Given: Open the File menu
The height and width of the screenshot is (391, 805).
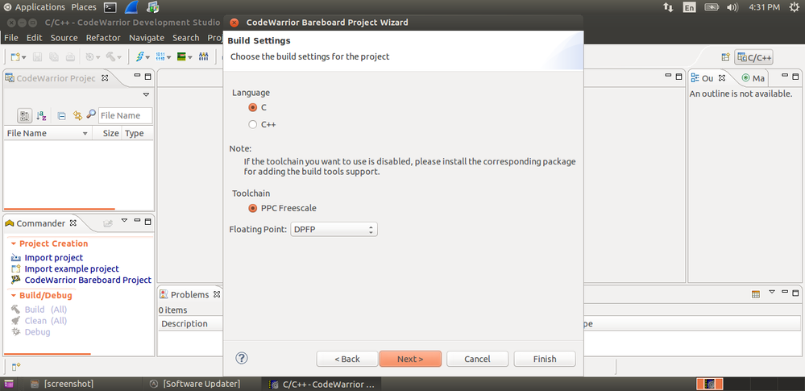Looking at the screenshot, I should click(10, 38).
